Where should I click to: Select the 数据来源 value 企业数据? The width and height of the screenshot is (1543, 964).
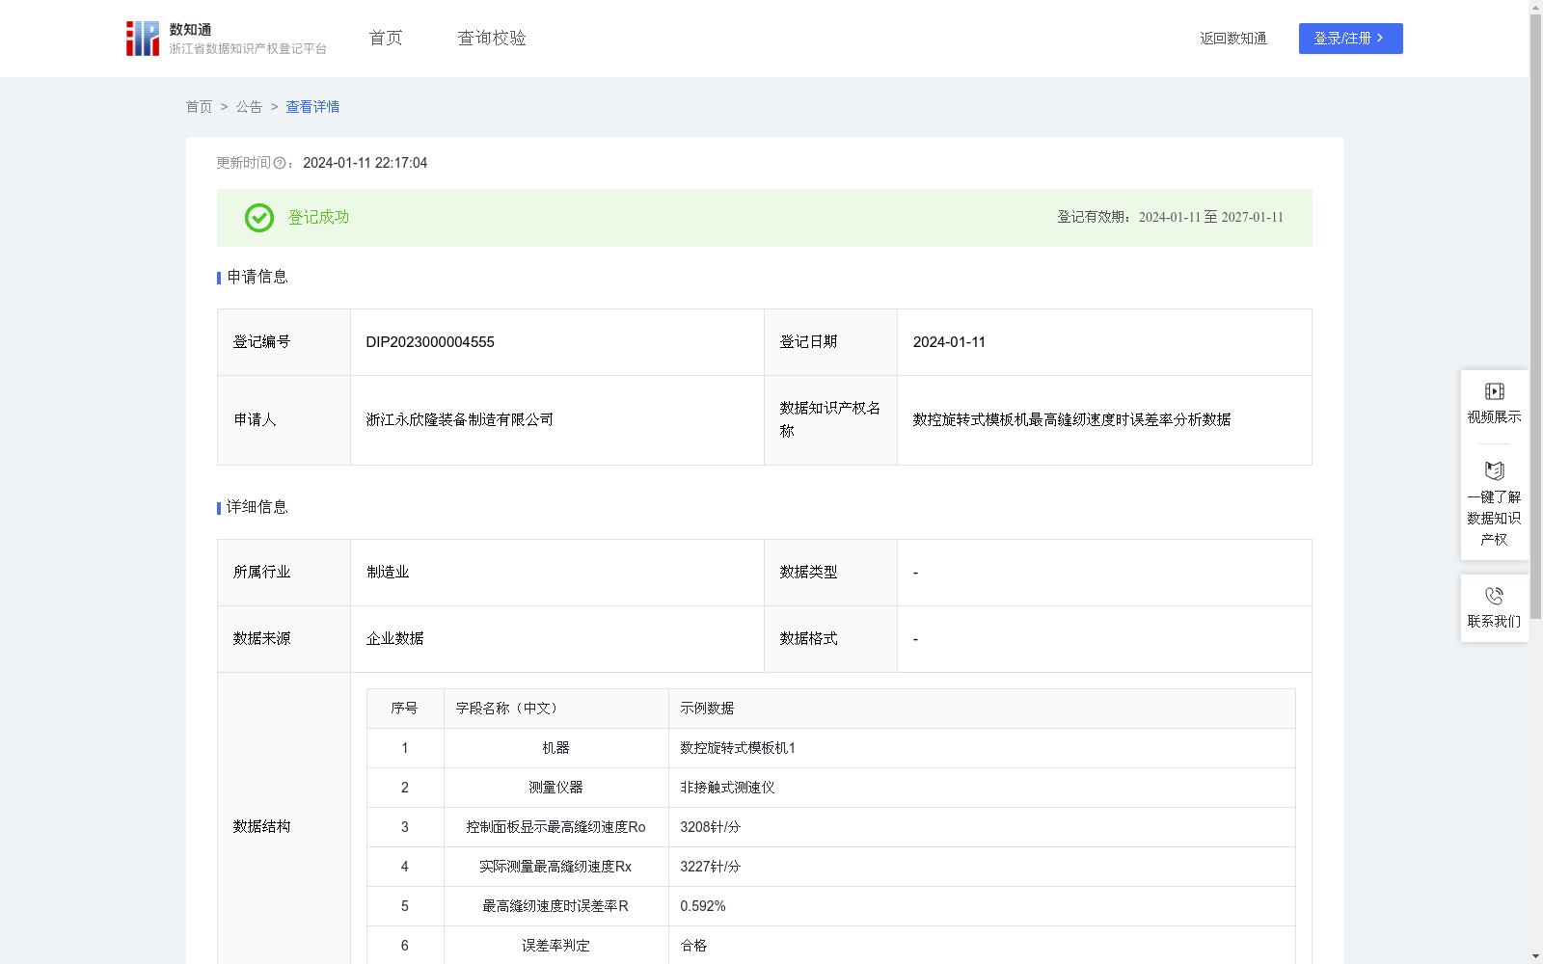pyautogui.click(x=394, y=639)
